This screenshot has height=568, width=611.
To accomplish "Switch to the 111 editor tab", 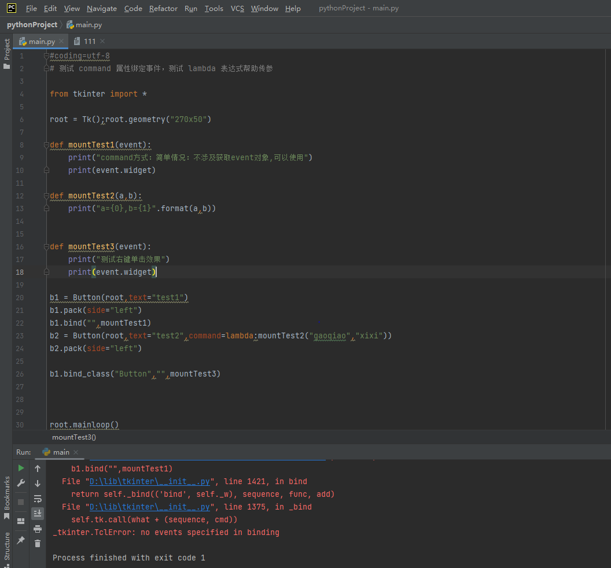I will pos(90,41).
